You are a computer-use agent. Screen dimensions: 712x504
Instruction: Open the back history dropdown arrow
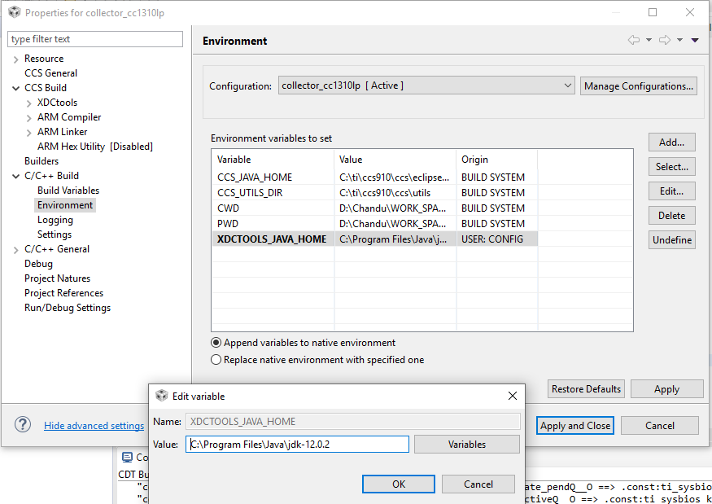pyautogui.click(x=649, y=40)
